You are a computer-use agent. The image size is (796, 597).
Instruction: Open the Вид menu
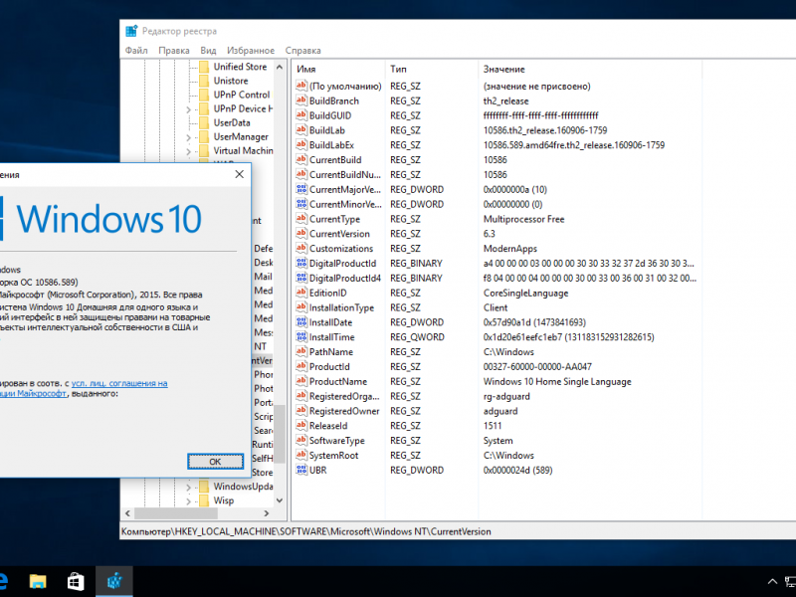point(208,51)
